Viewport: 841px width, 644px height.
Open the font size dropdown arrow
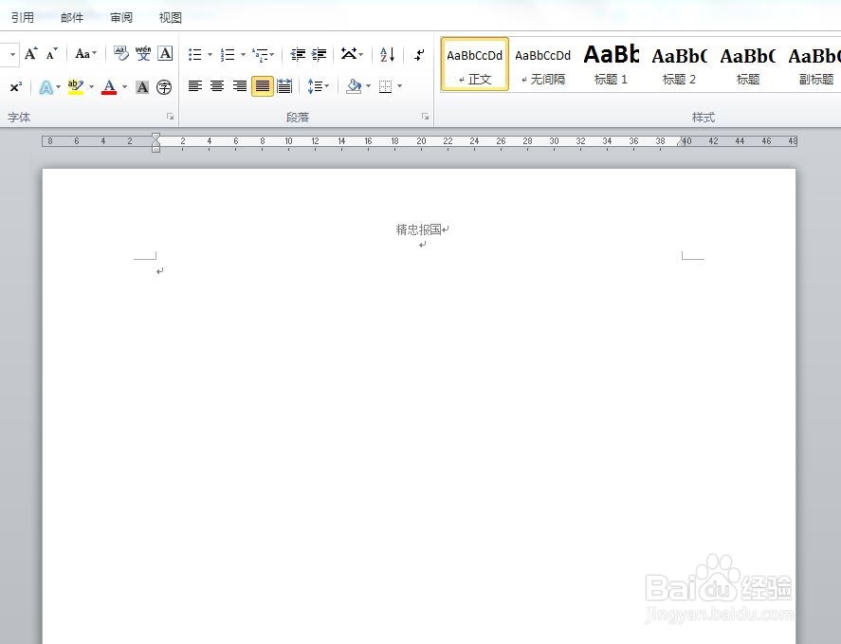click(12, 54)
